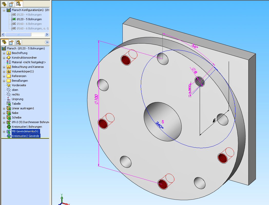Image resolution: width=269 pixels, height=205 pixels.
Task: Click the Scheibe feature icon
Action: click(x=9, y=117)
